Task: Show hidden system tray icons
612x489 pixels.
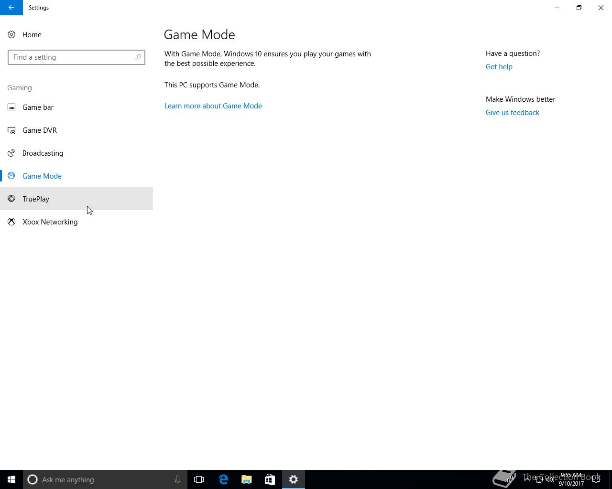Action: click(527, 479)
